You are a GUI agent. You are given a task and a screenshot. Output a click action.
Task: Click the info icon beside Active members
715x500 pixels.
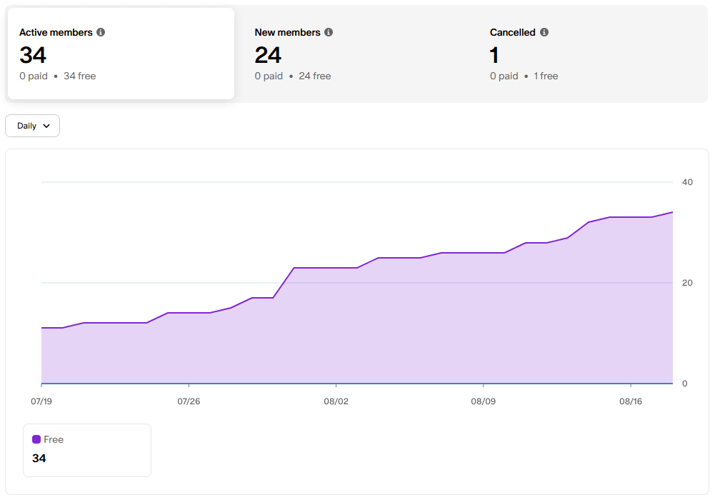[101, 32]
